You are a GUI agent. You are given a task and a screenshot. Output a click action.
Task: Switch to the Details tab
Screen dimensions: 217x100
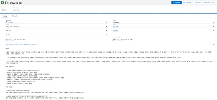point(5,16)
